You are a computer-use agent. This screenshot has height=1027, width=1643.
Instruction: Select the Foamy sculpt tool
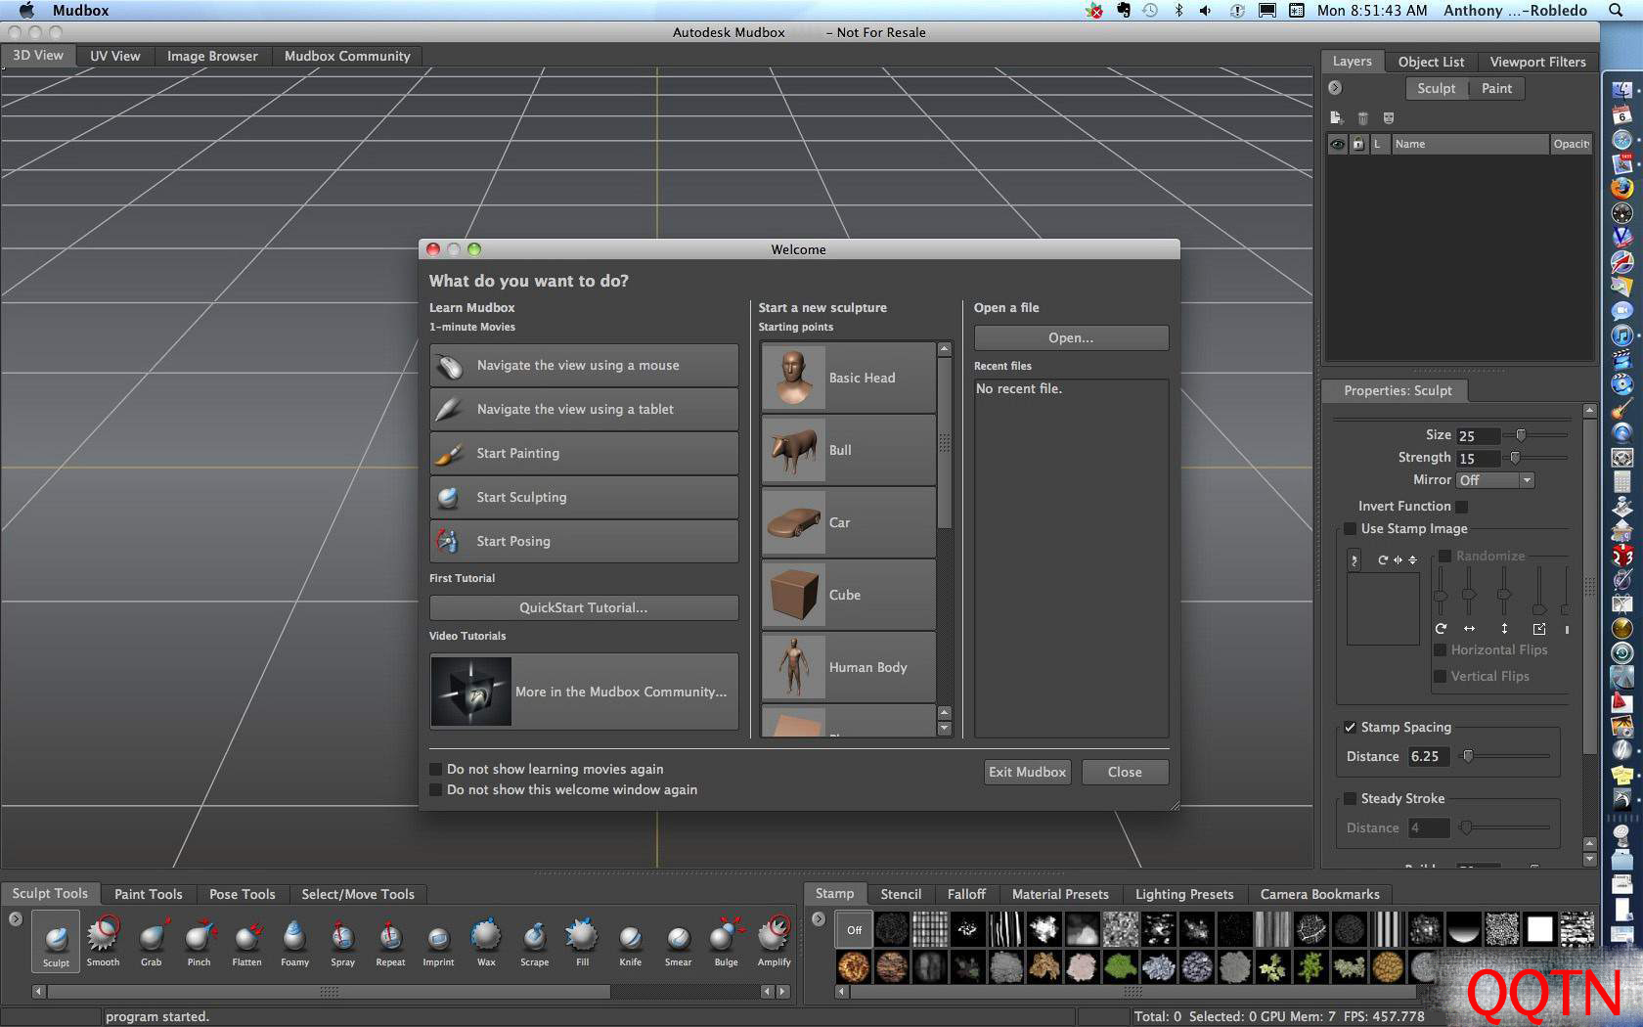click(294, 941)
